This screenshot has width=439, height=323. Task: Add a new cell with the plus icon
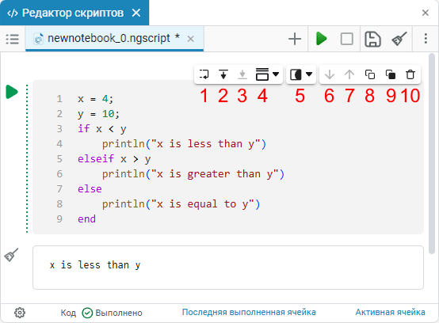295,39
